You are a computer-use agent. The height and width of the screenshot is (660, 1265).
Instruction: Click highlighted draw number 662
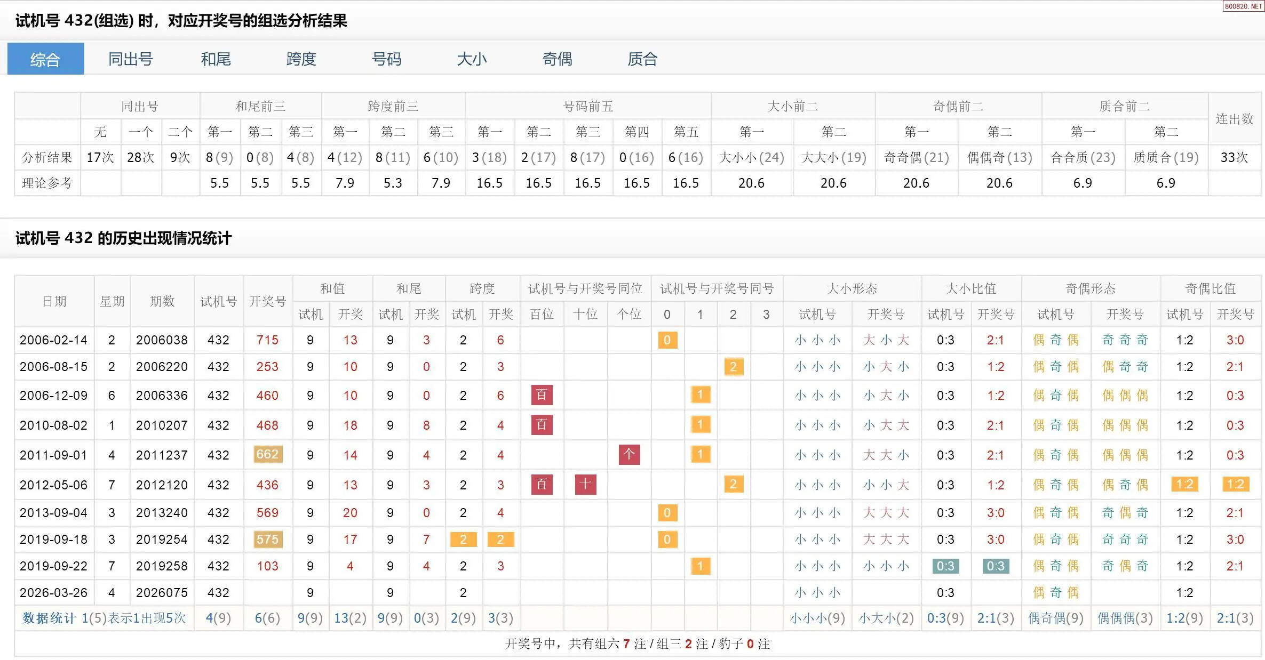point(267,454)
